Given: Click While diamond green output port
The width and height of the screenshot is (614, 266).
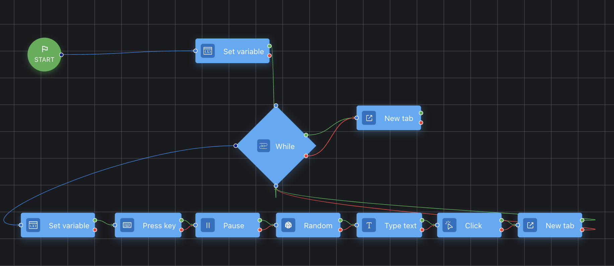Looking at the screenshot, I should (306, 135).
